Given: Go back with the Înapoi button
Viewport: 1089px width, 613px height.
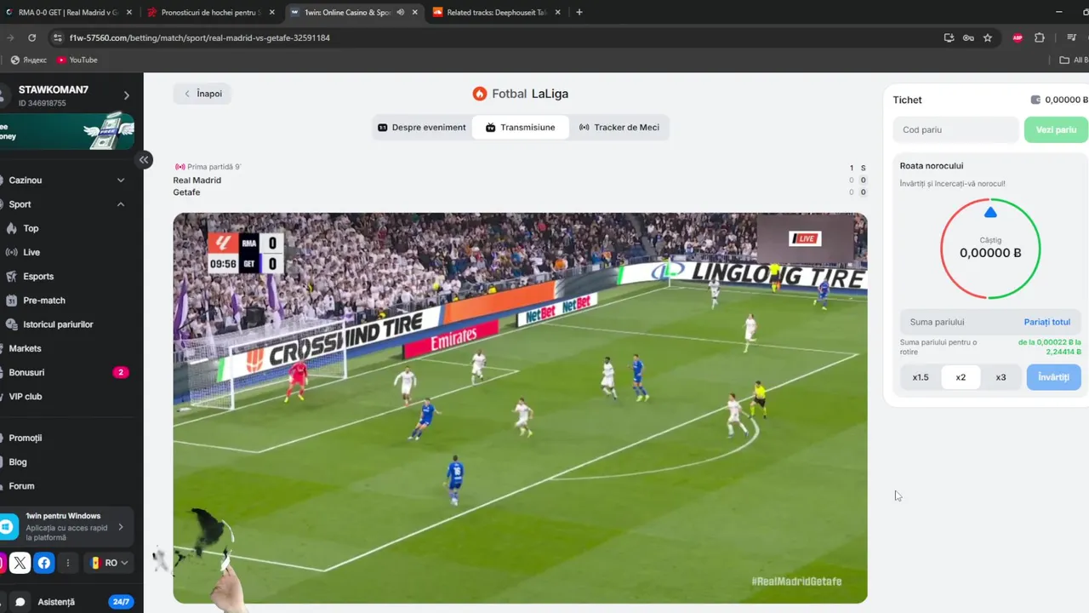Looking at the screenshot, I should coord(202,94).
